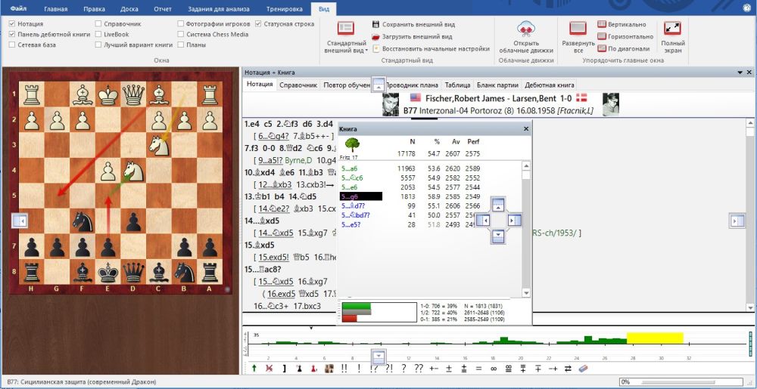Click the green up arrow annotation icon
This screenshot has height=389, width=757.
coord(255,369)
